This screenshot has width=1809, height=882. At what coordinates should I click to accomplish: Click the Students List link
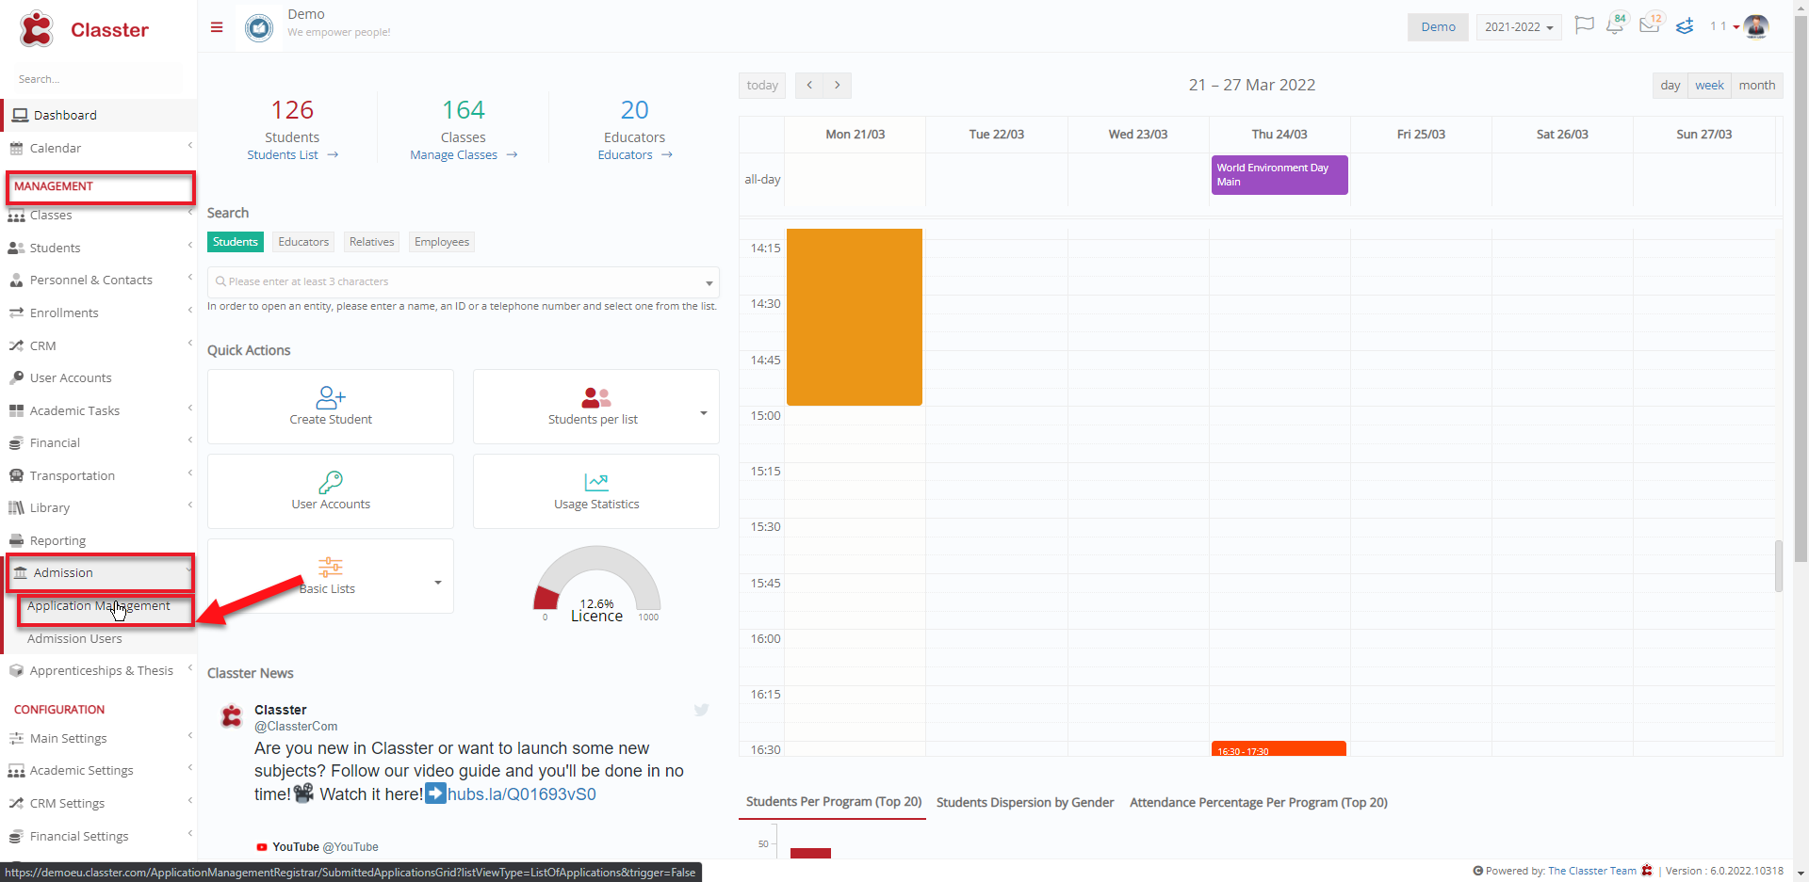[292, 154]
